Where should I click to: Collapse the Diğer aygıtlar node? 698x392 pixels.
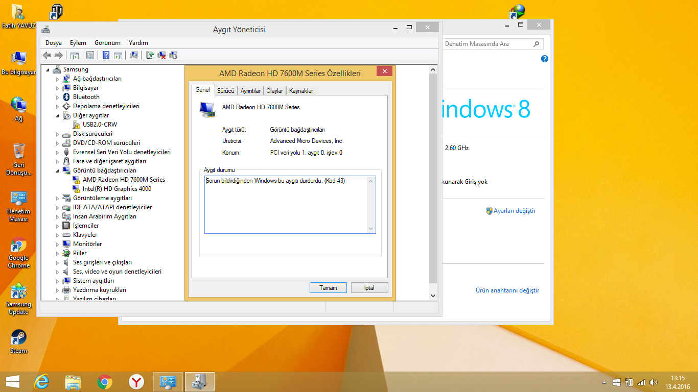[58, 116]
